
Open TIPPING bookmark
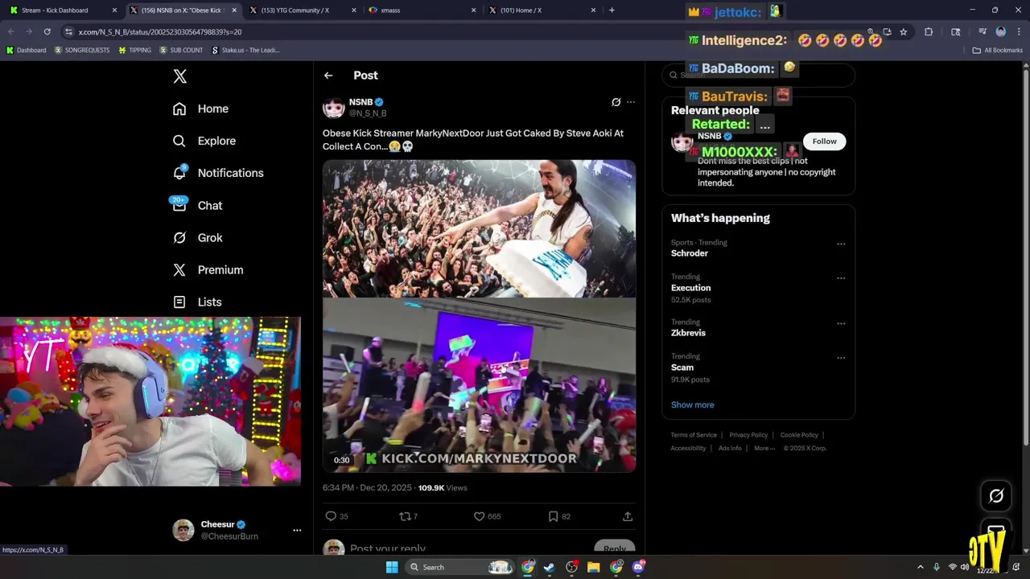pyautogui.click(x=134, y=50)
